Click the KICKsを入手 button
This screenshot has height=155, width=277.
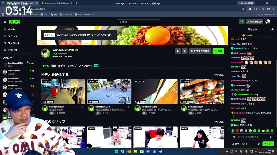click(254, 22)
